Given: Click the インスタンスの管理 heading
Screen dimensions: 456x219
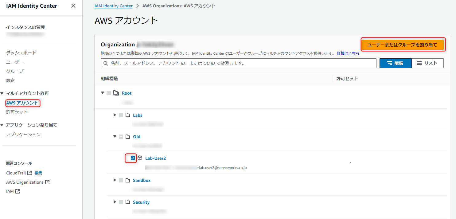Looking at the screenshot, I should click(25, 27).
